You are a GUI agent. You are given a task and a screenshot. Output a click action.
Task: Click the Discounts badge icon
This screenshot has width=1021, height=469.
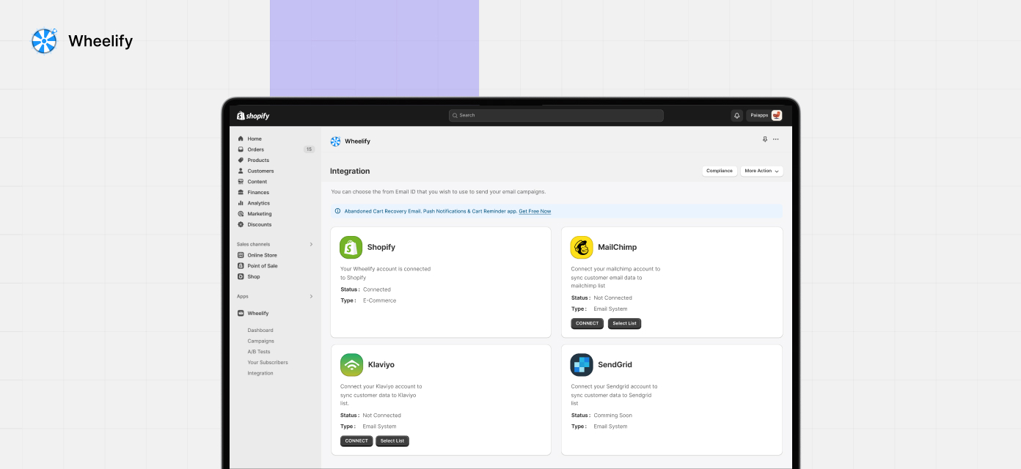(241, 224)
